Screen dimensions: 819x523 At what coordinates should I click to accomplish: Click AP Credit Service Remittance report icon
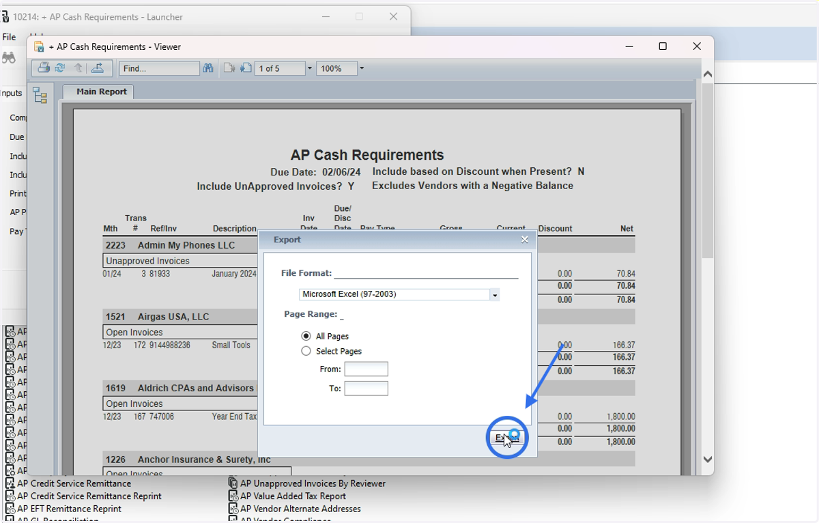tap(10, 483)
